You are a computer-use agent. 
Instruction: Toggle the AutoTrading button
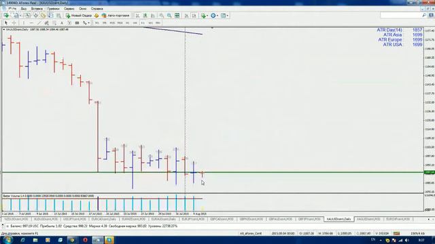[x=115, y=16]
